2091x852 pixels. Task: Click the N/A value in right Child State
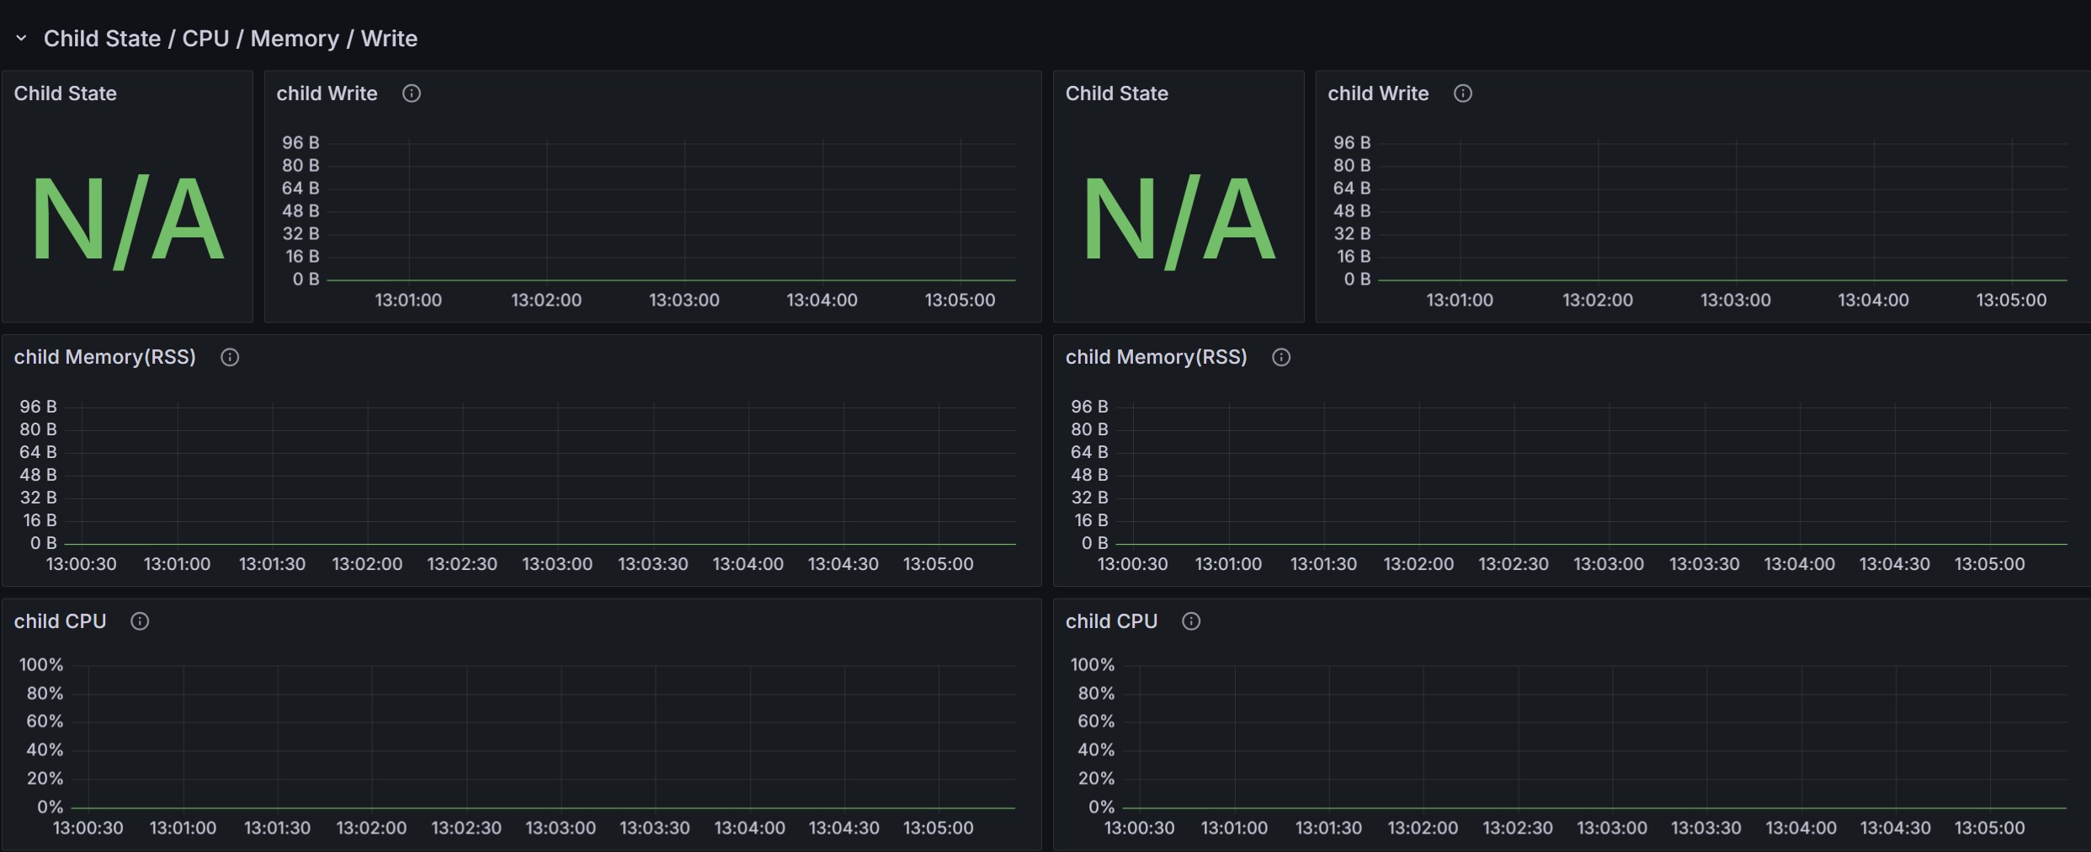pyautogui.click(x=1179, y=220)
